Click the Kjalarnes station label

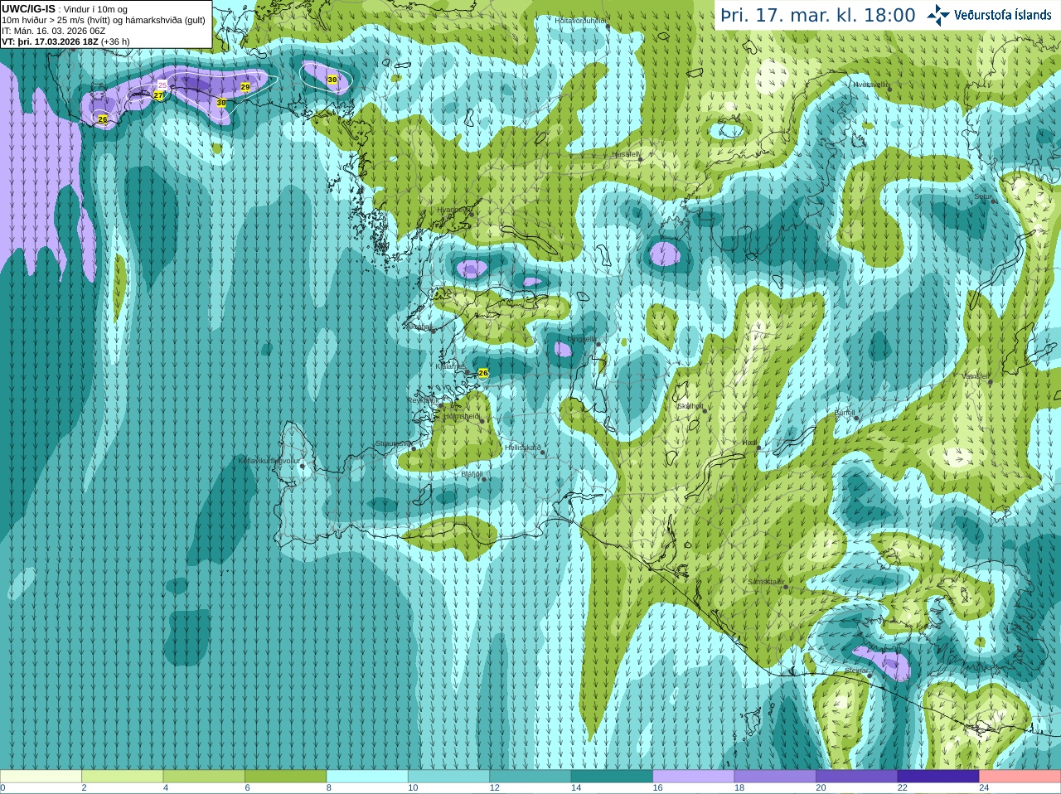pyautogui.click(x=451, y=366)
